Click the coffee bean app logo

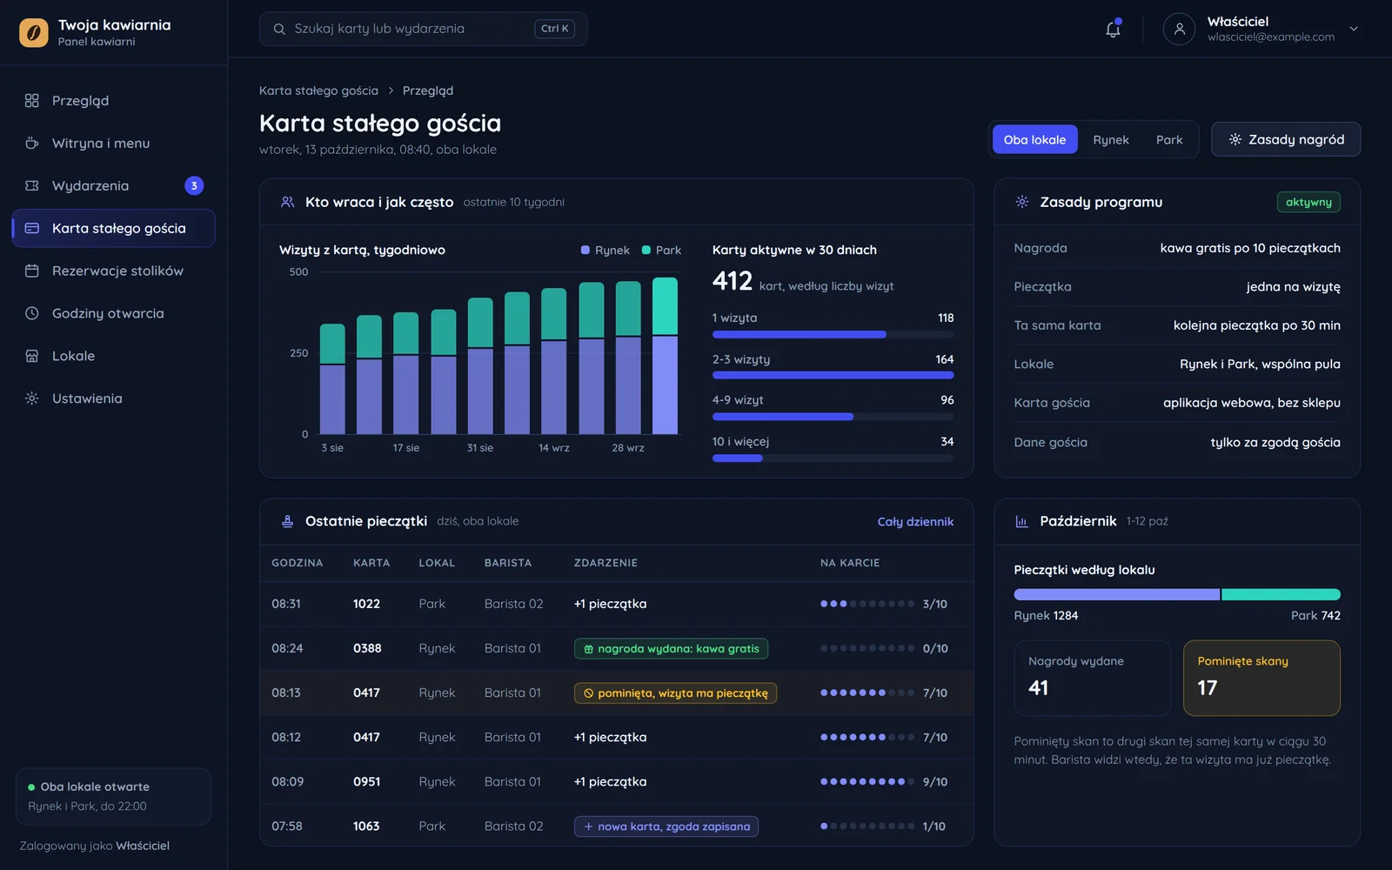click(34, 33)
